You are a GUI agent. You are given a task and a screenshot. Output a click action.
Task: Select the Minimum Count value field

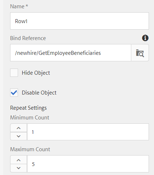point(88,132)
